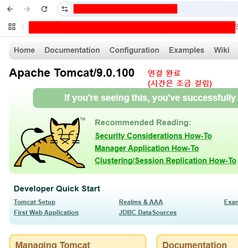Click the Managing Tomcat panel heading
238x248 pixels.
(x=53, y=244)
